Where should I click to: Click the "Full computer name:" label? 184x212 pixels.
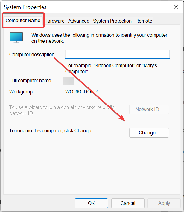(31, 81)
